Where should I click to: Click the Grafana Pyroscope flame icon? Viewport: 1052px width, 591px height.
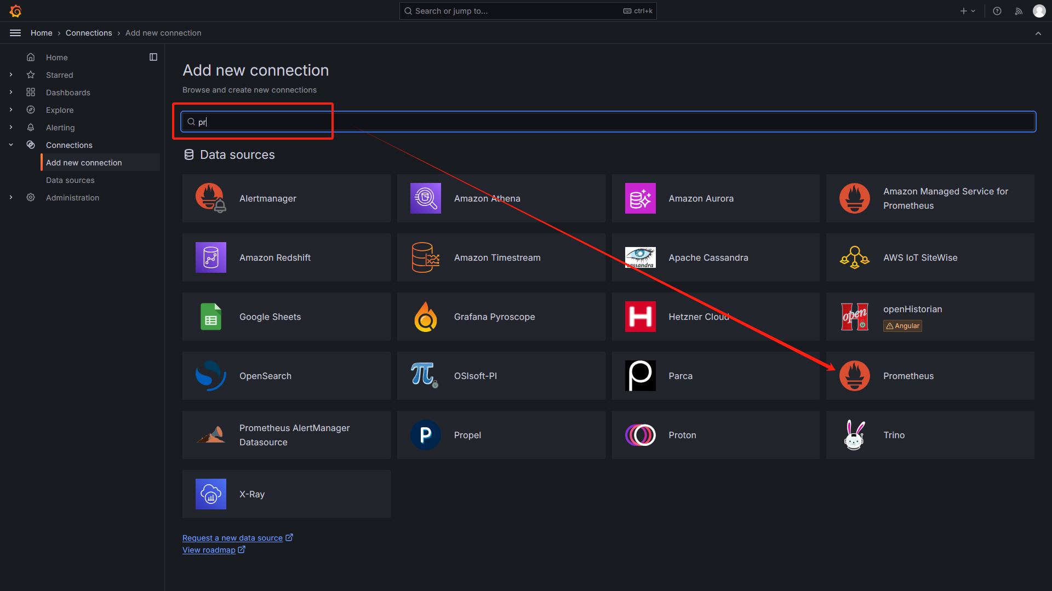(426, 317)
